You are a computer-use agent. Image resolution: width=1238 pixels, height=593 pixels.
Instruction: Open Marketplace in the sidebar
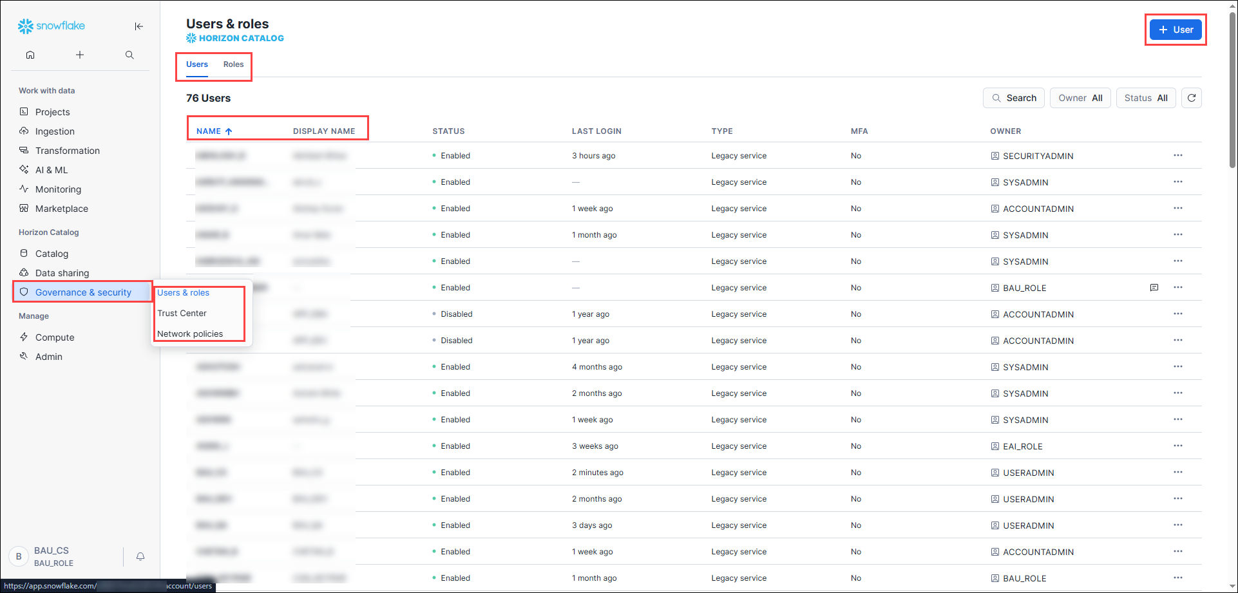[62, 209]
